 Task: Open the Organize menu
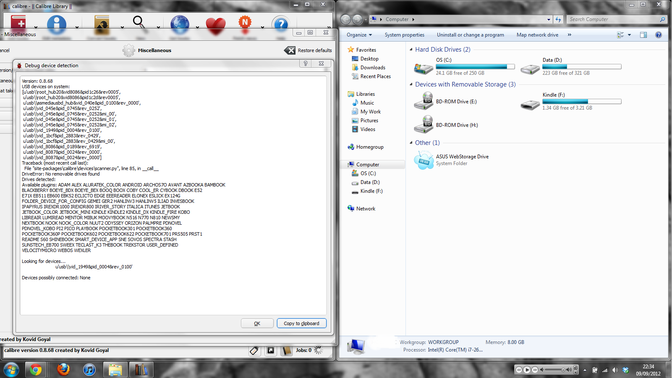point(359,35)
